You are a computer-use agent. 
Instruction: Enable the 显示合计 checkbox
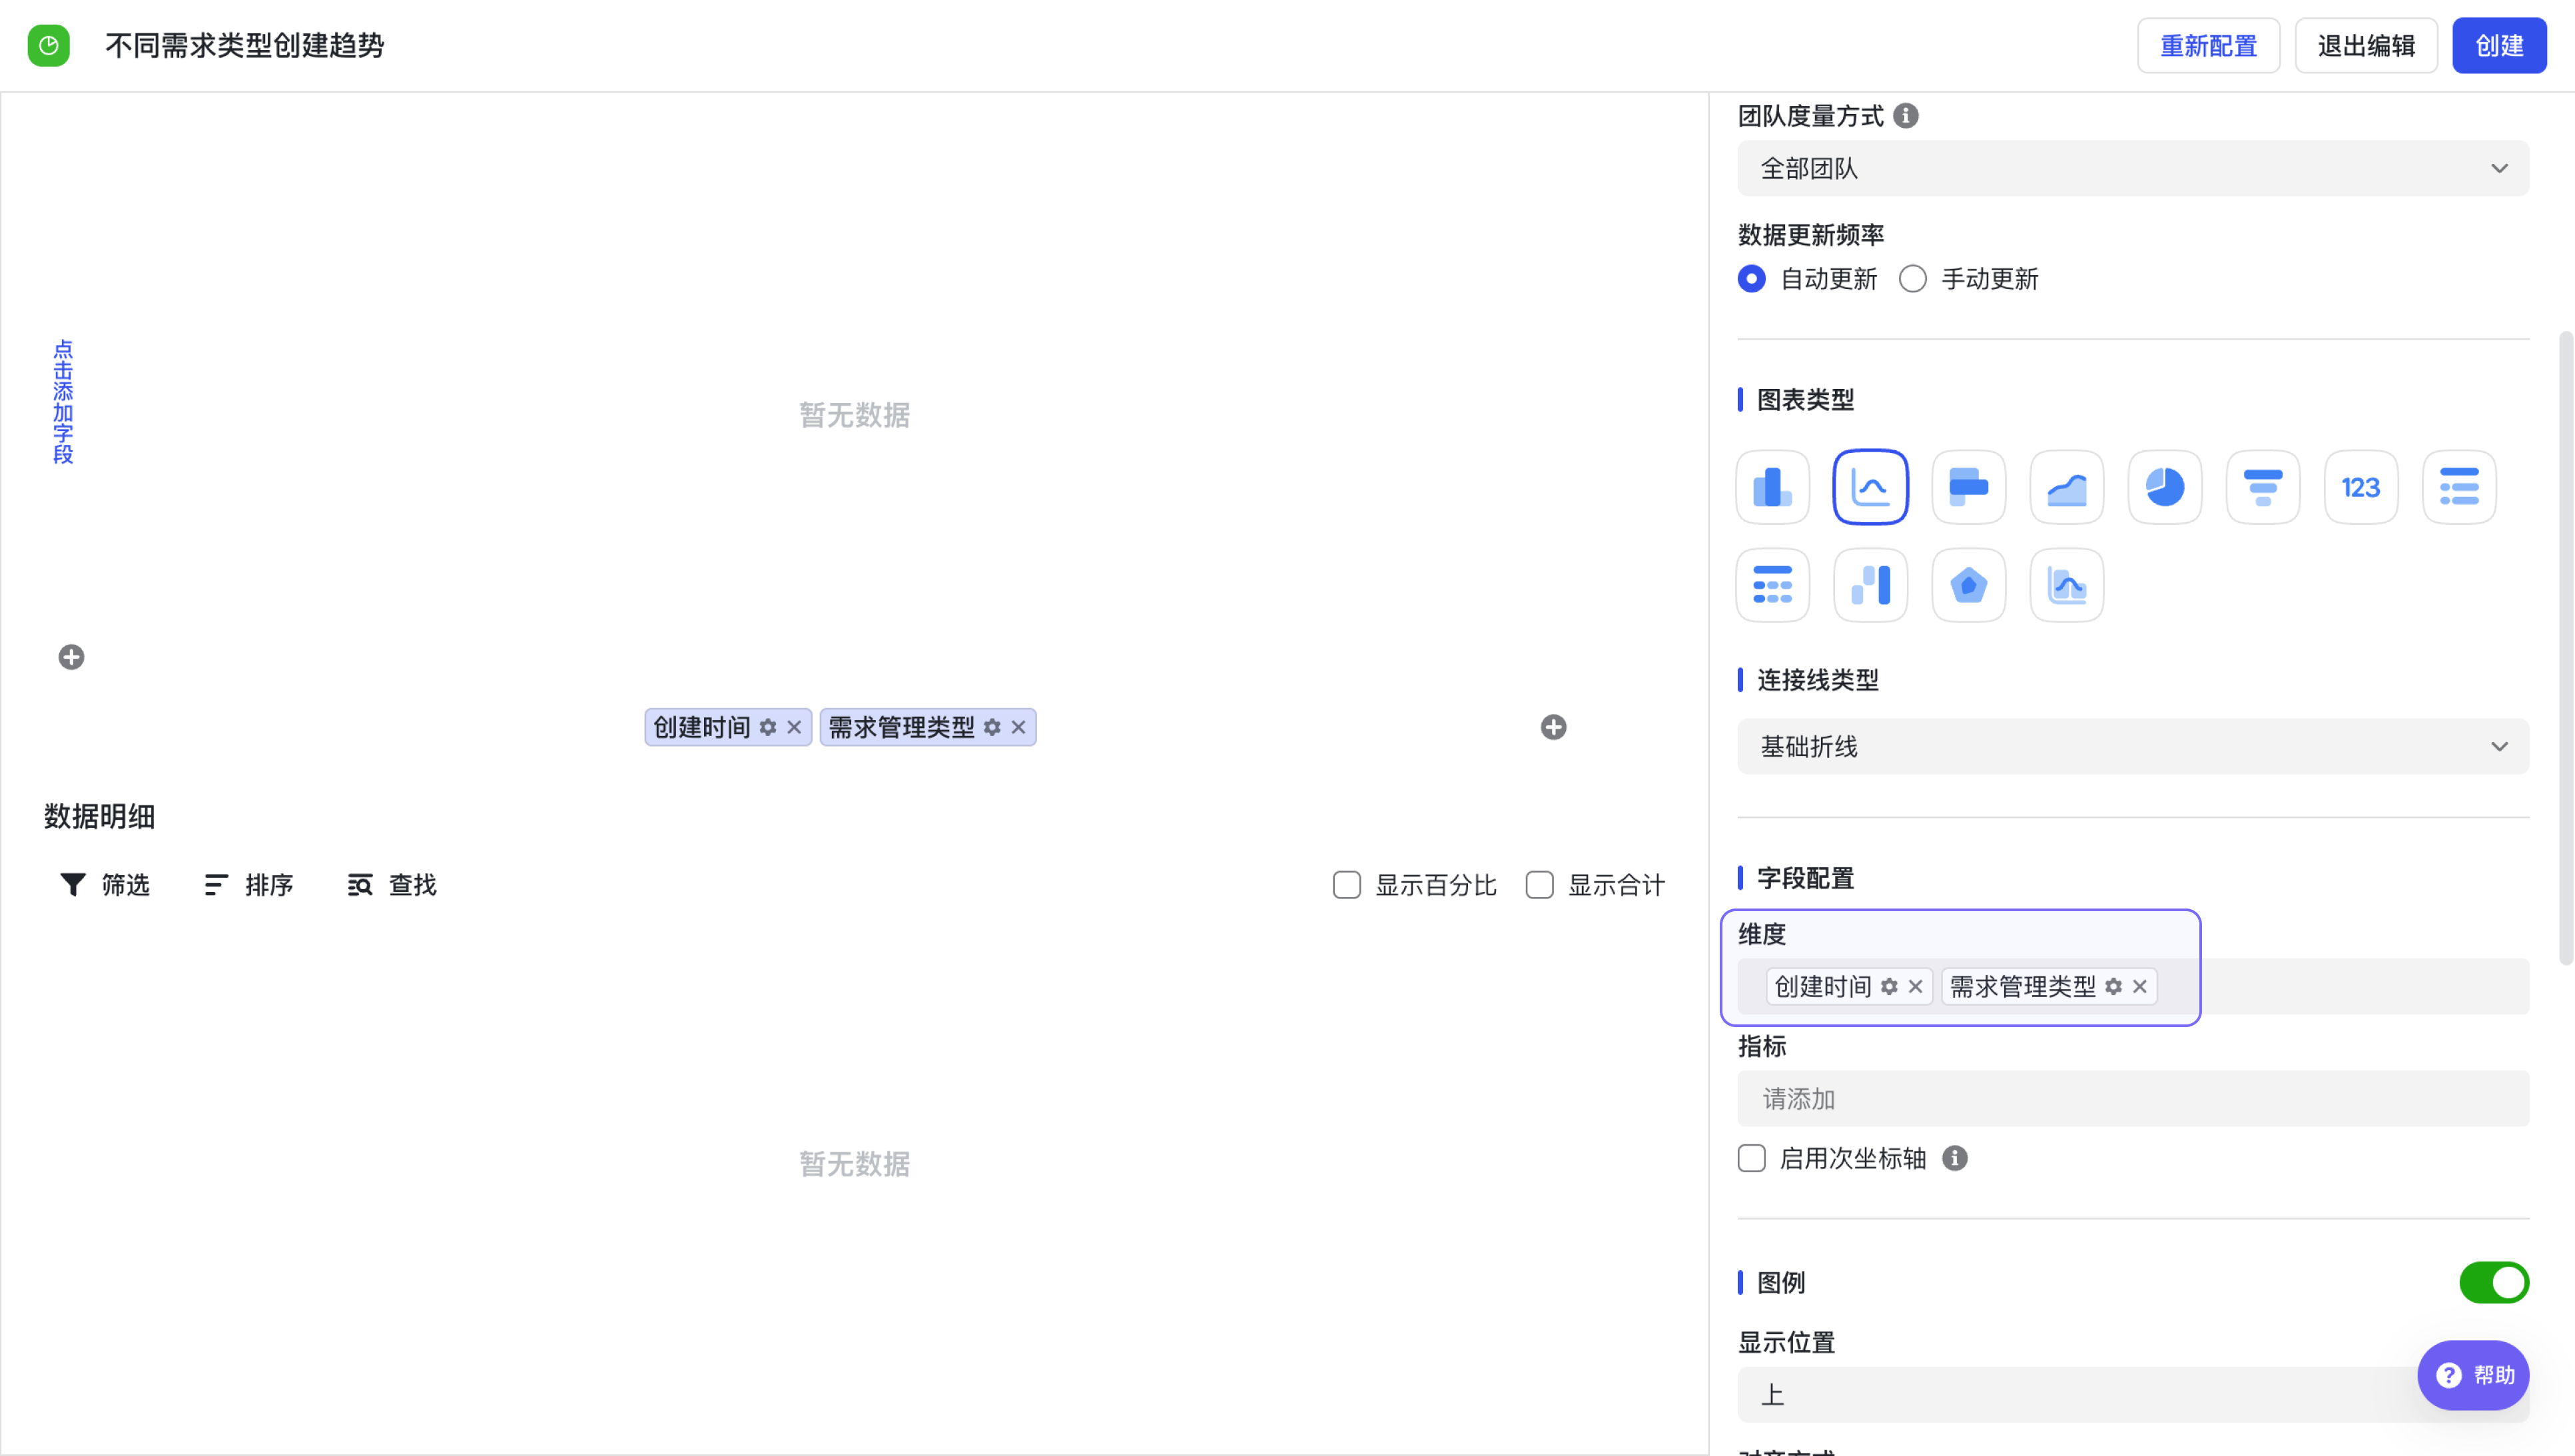point(1539,885)
